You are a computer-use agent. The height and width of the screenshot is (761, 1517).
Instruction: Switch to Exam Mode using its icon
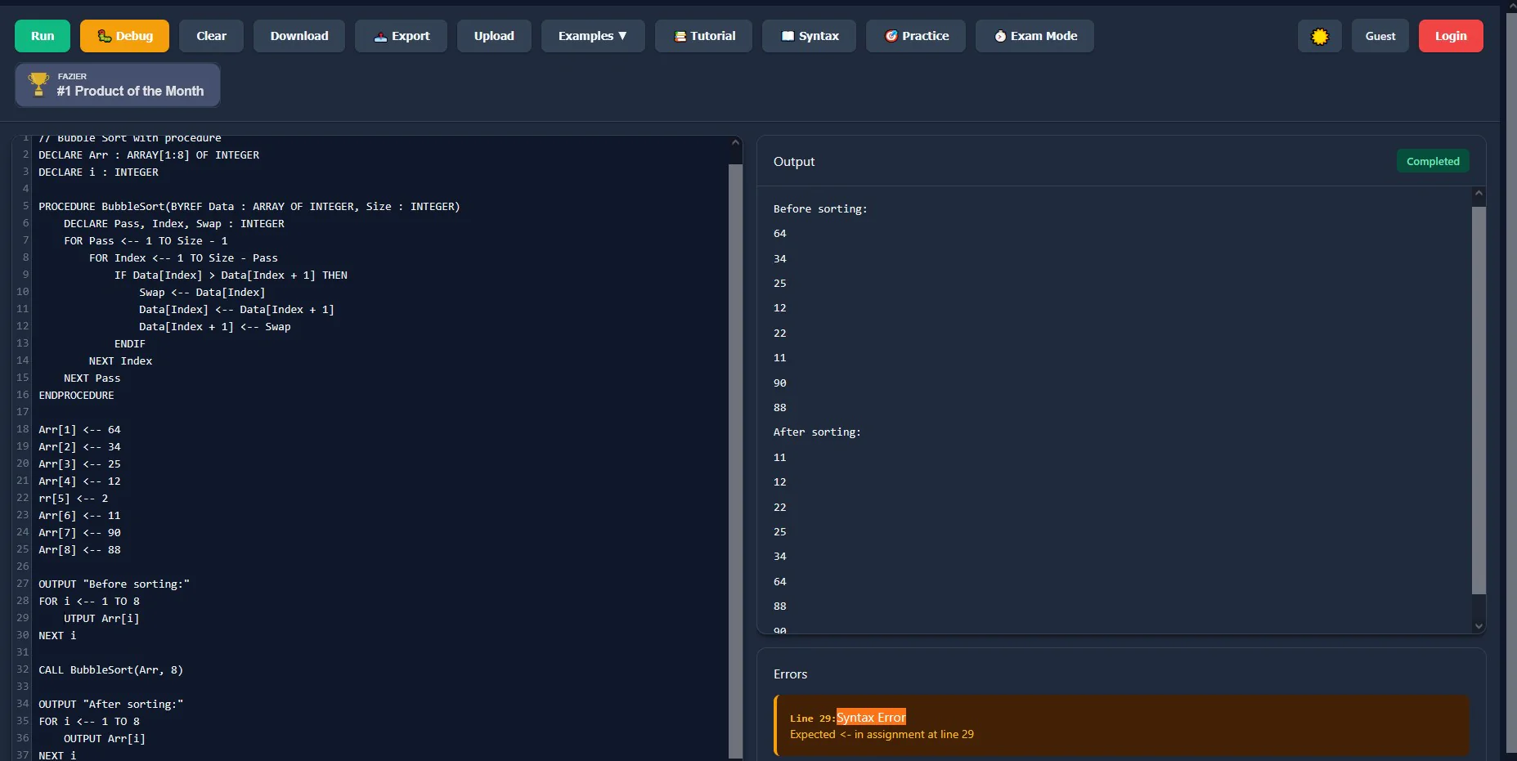pos(1001,35)
